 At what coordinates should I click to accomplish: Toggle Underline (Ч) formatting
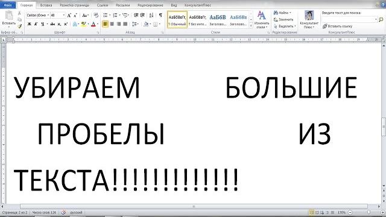42,24
